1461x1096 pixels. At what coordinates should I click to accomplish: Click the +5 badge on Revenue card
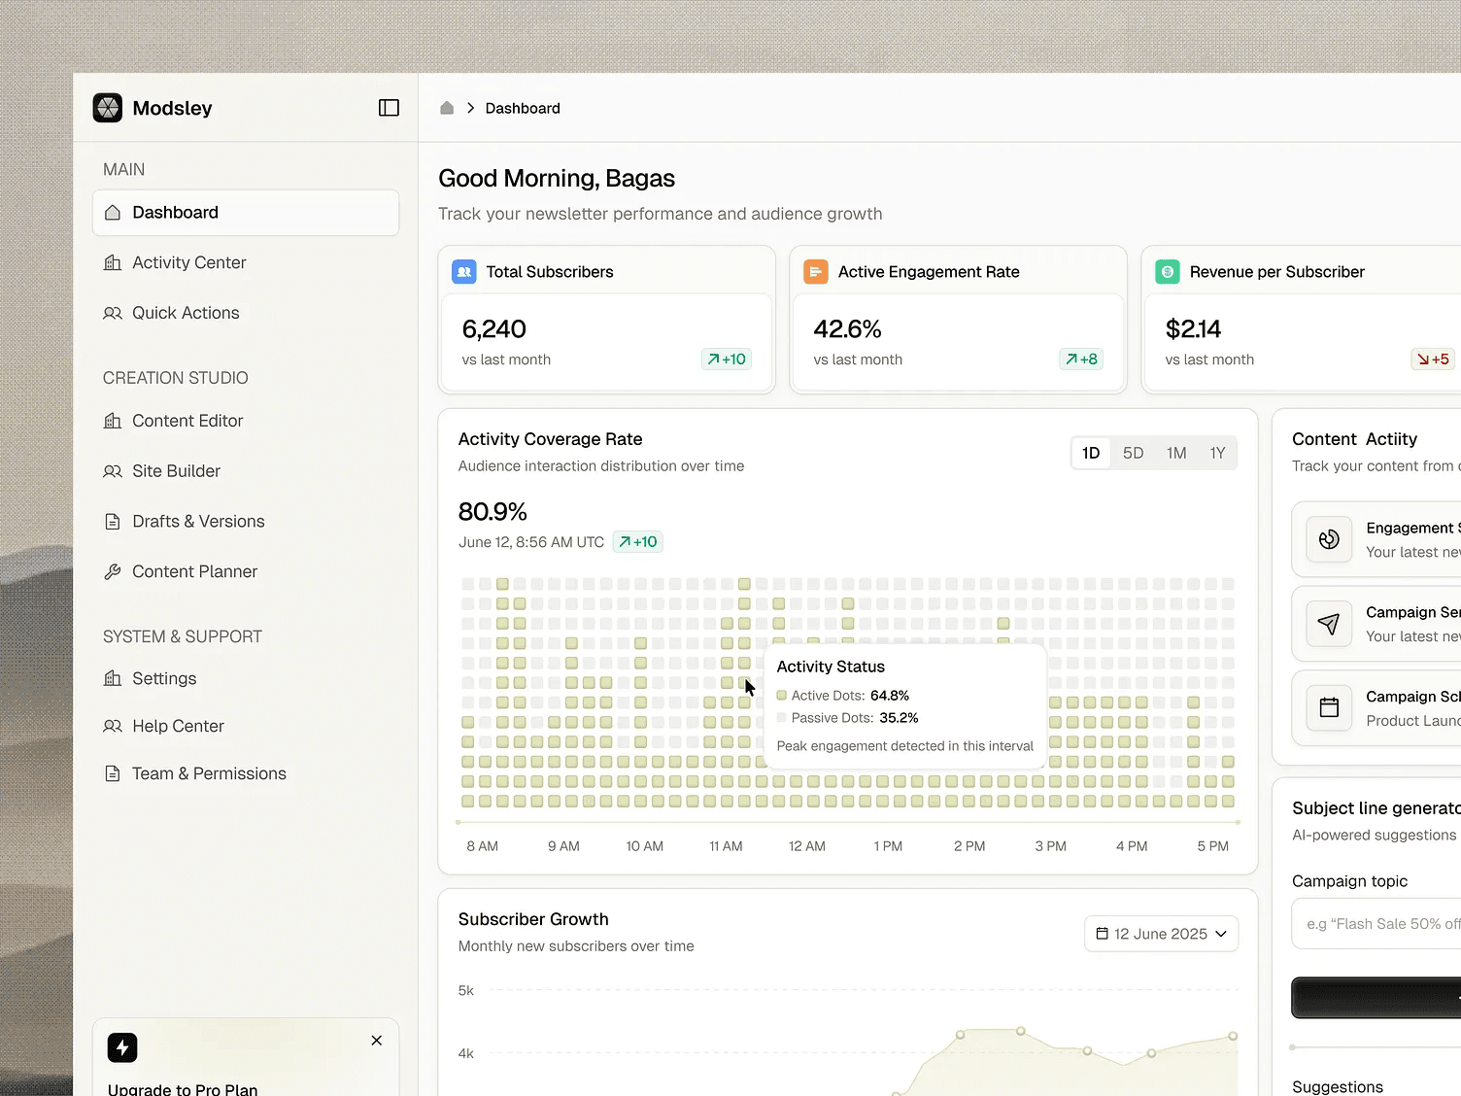pos(1433,360)
